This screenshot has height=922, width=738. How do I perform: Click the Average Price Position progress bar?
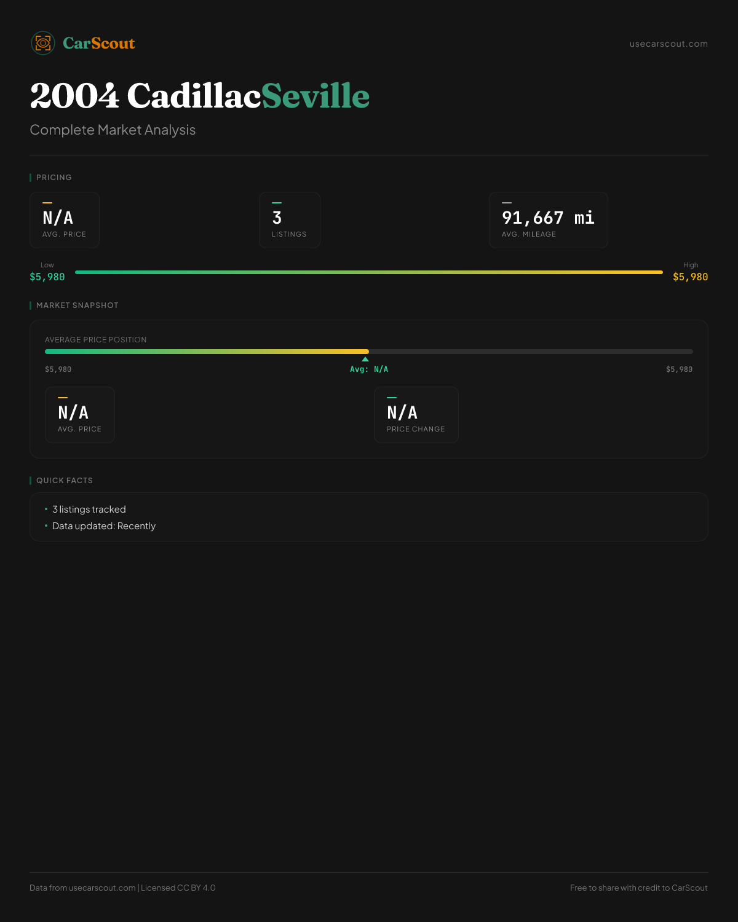click(x=369, y=352)
